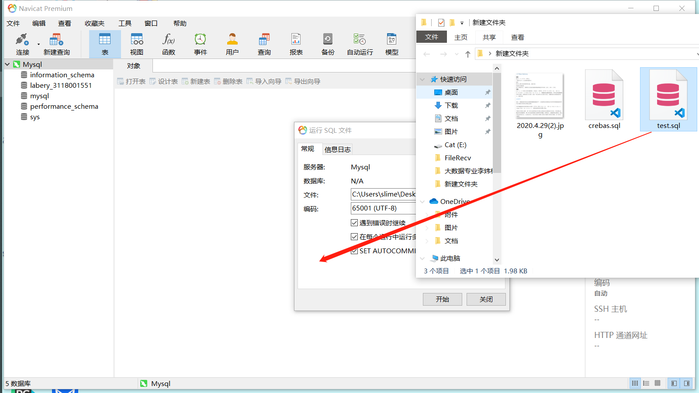Image resolution: width=699 pixels, height=393 pixels.
Task: Open the 备份 (Backup) icon
Action: pyautogui.click(x=327, y=43)
